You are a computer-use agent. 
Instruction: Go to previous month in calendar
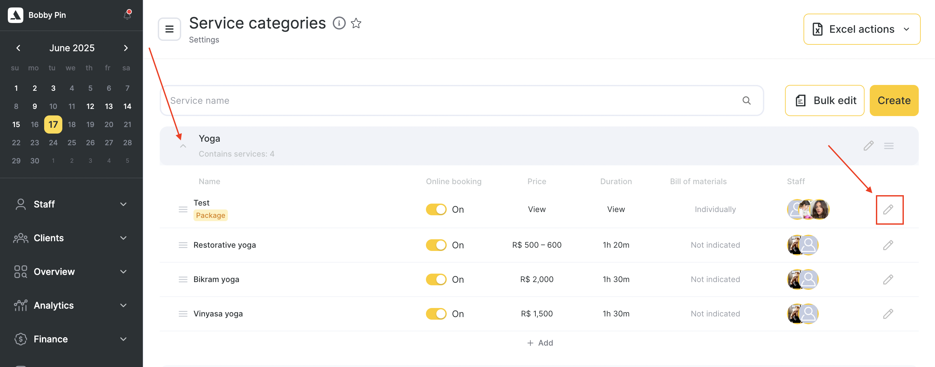tap(18, 48)
